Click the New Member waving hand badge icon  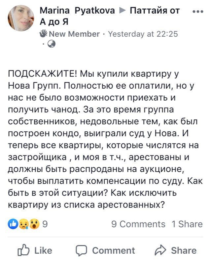click(x=44, y=33)
